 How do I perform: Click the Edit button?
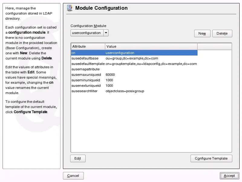78,158
